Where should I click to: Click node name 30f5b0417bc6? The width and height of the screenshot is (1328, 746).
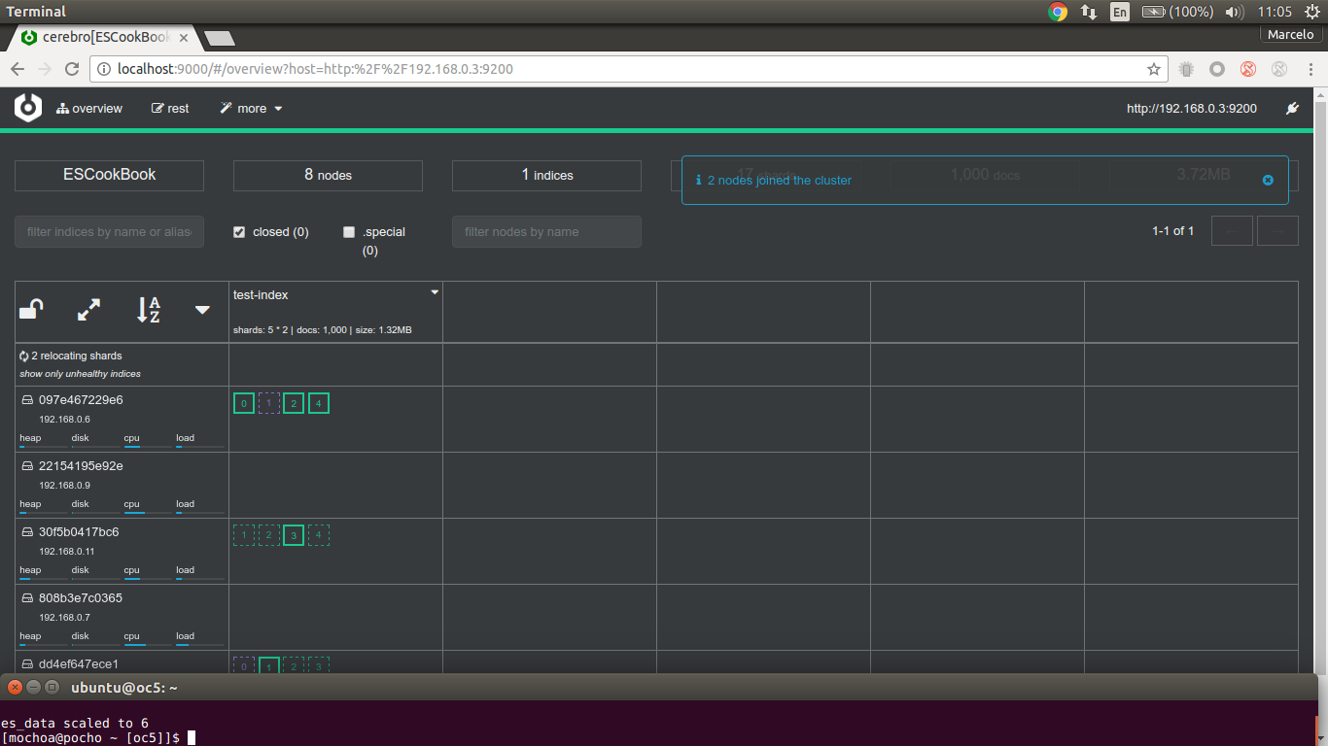(79, 532)
